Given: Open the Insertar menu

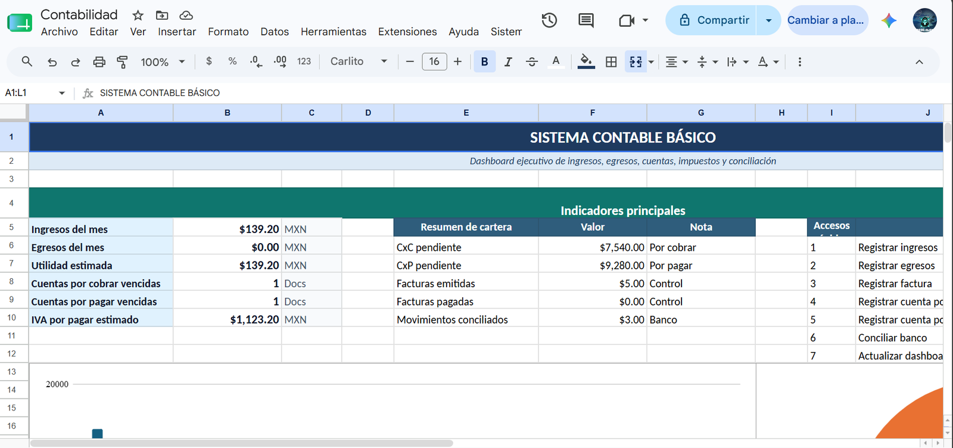Looking at the screenshot, I should click(177, 32).
